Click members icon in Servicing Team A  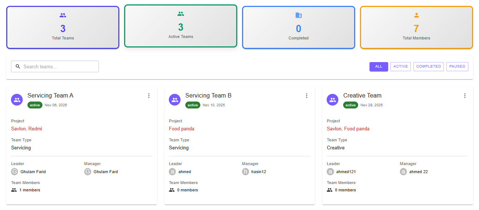[14, 190]
